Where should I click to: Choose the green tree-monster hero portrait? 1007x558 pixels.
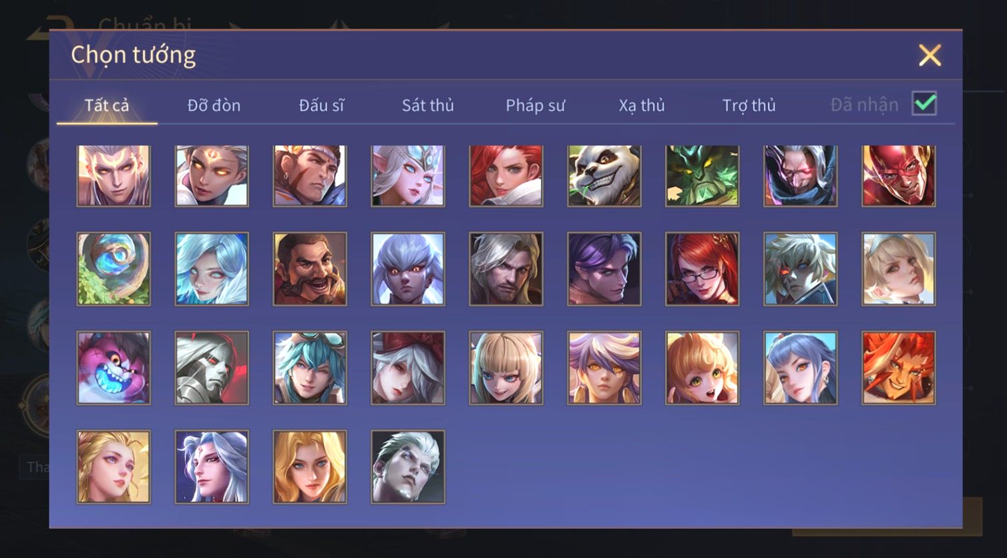pyautogui.click(x=702, y=176)
